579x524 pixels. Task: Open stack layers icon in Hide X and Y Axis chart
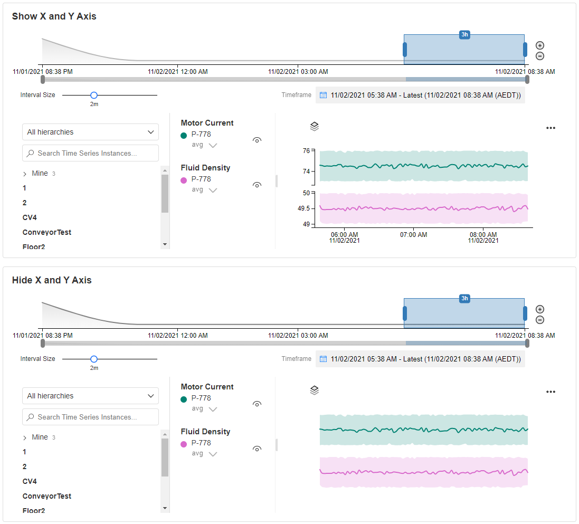pyautogui.click(x=314, y=390)
